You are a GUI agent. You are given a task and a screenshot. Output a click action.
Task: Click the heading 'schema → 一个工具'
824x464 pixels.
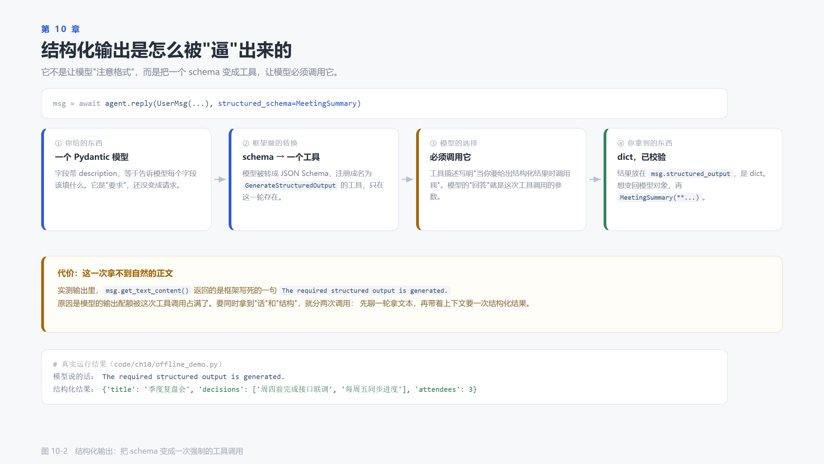(281, 157)
